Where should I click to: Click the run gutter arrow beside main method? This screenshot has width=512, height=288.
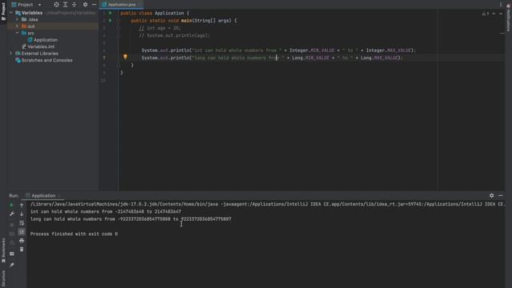tap(110, 21)
